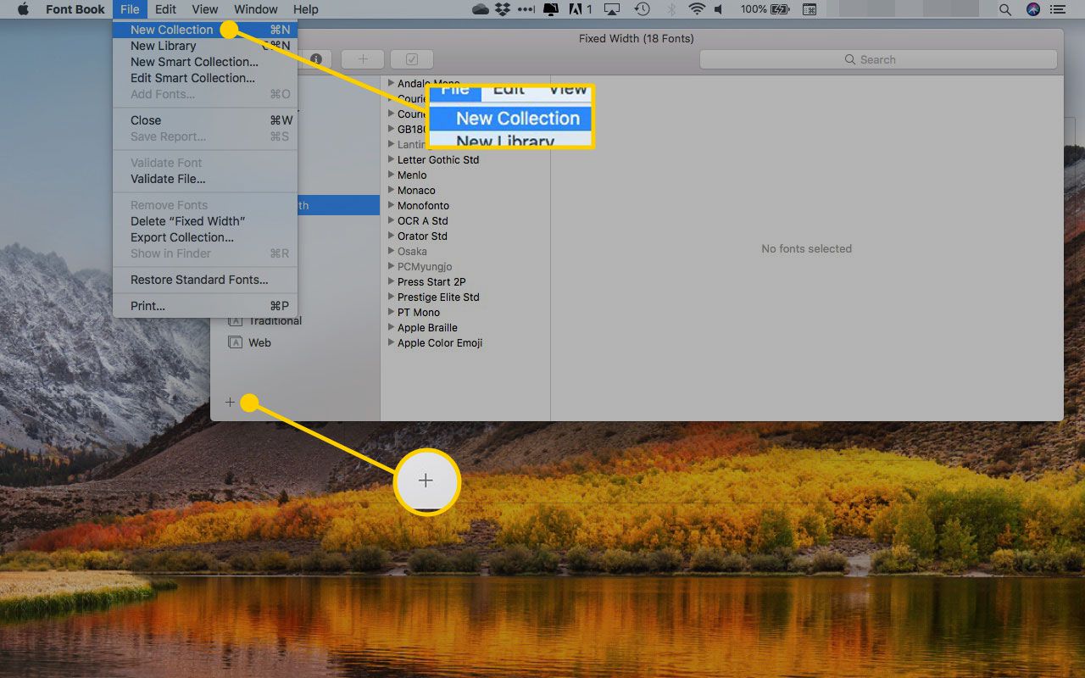
Task: Choose Close from the File menu
Action: click(x=205, y=120)
